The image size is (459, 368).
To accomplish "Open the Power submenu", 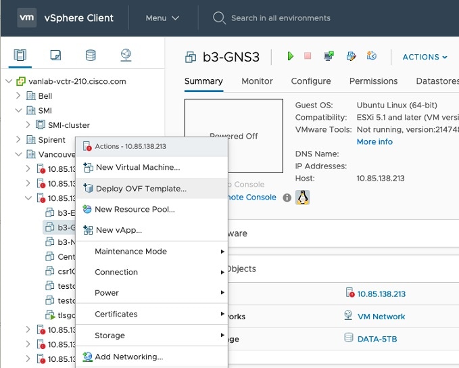I will (151, 293).
